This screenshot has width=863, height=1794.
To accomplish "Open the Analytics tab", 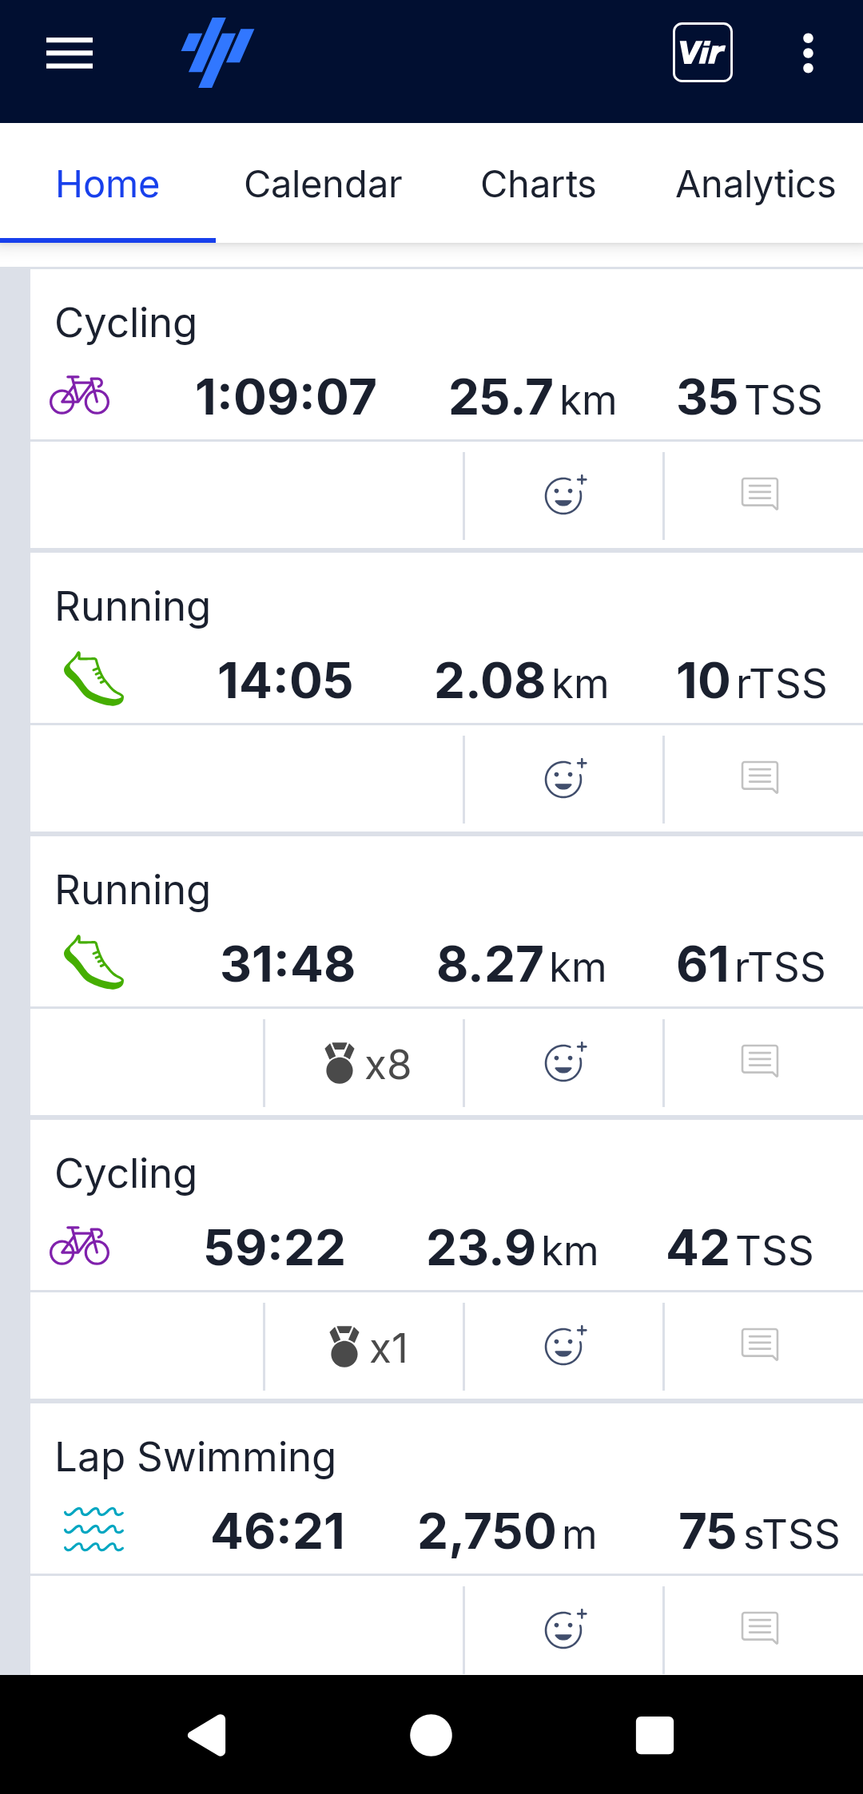I will click(x=755, y=185).
